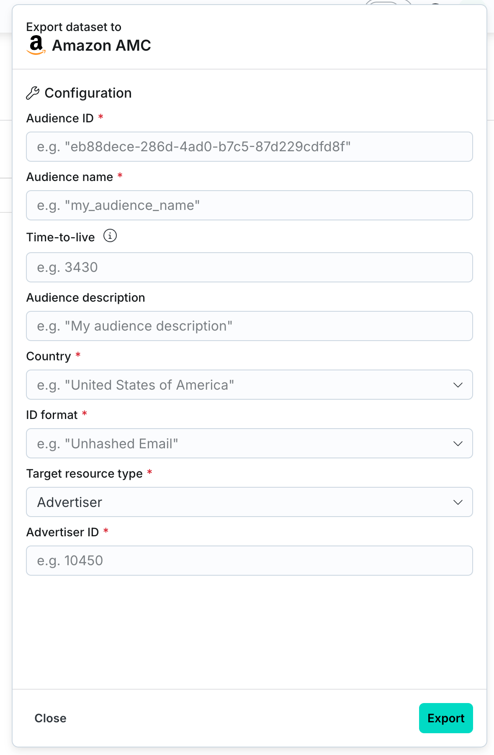Click the Audience ID field label
494x755 pixels.
pyautogui.click(x=60, y=118)
